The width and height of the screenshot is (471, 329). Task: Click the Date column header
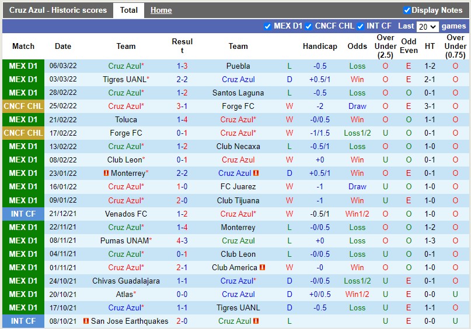point(63,46)
